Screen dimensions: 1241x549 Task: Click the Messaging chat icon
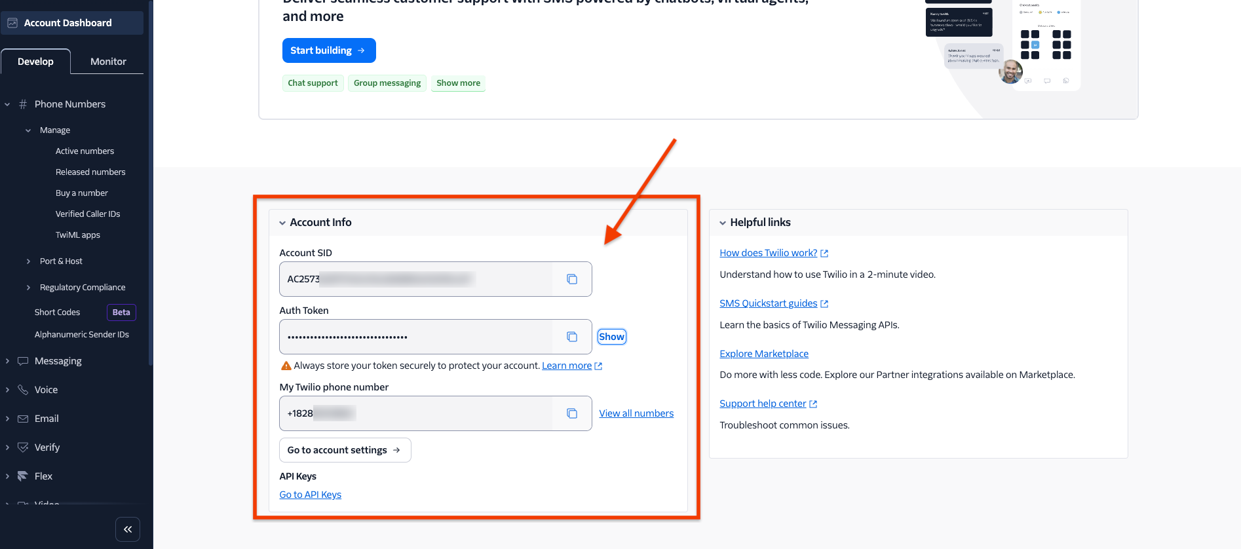23,361
